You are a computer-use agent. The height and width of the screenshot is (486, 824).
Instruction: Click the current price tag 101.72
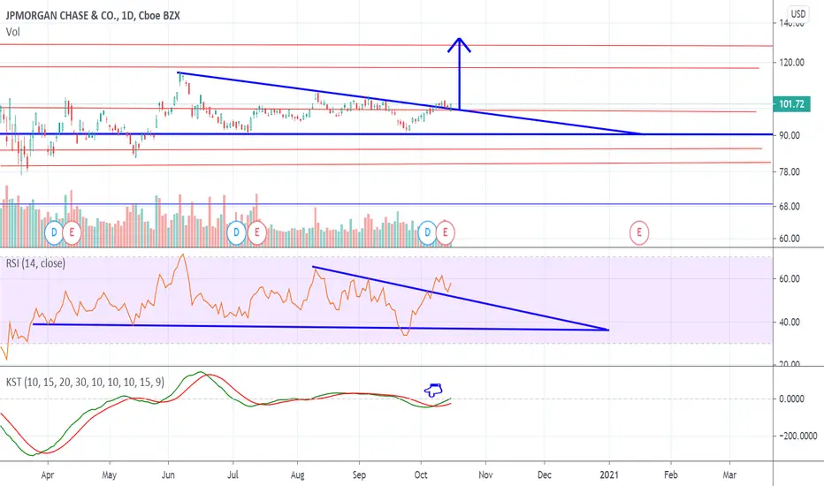click(x=791, y=104)
